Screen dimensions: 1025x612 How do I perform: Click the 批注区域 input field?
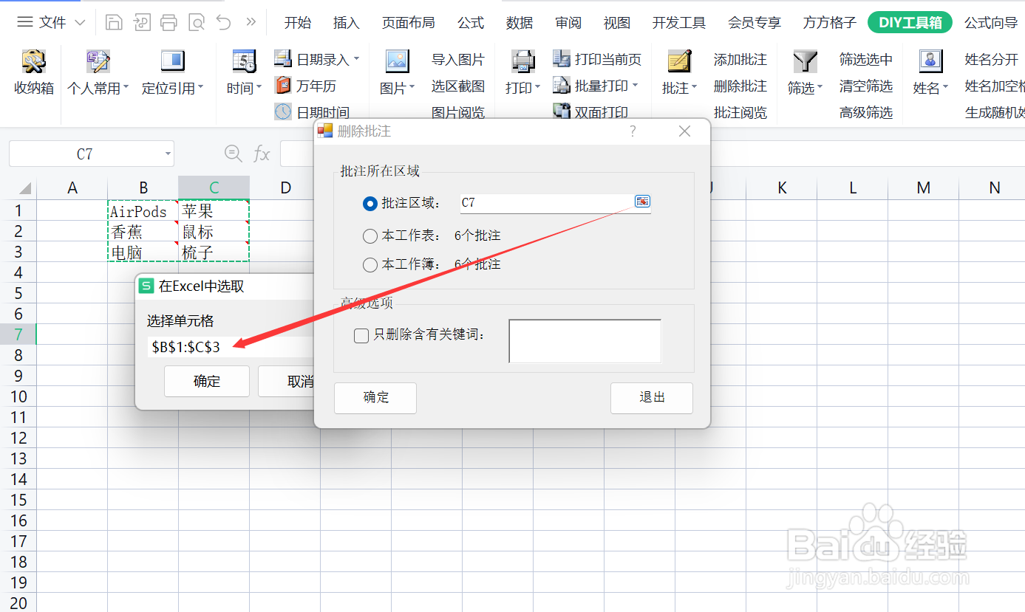point(555,202)
